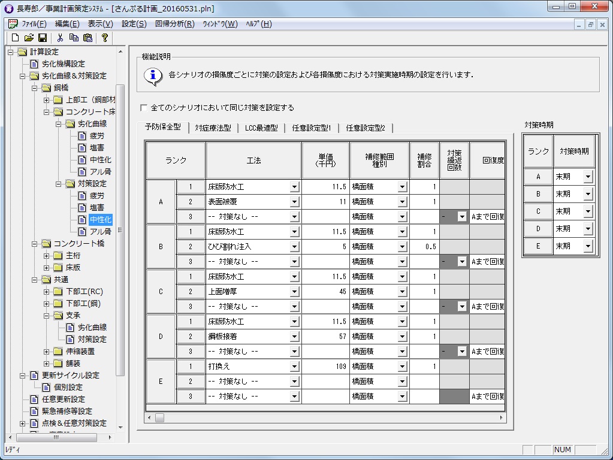This screenshot has height=460, width=613.
Task: Open the 回帰分析(R) menu
Action: coord(174,24)
